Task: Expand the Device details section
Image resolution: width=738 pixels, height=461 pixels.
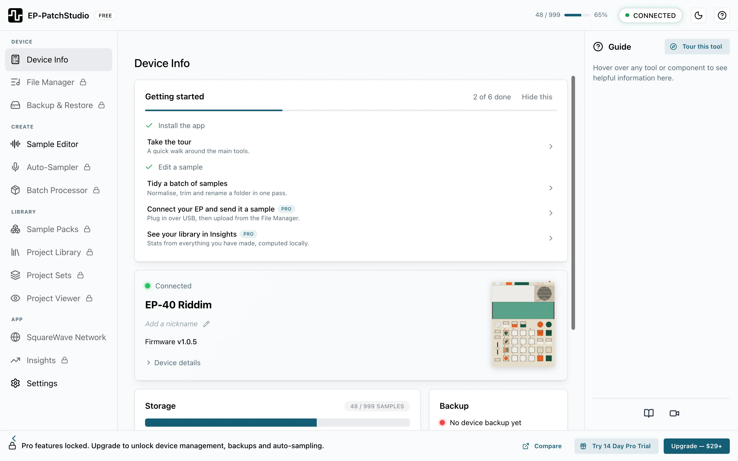Action: (173, 362)
